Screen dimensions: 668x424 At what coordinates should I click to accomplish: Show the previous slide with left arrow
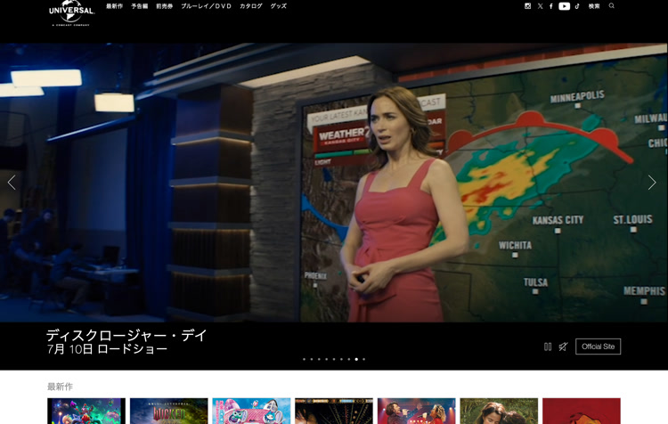pos(12,183)
